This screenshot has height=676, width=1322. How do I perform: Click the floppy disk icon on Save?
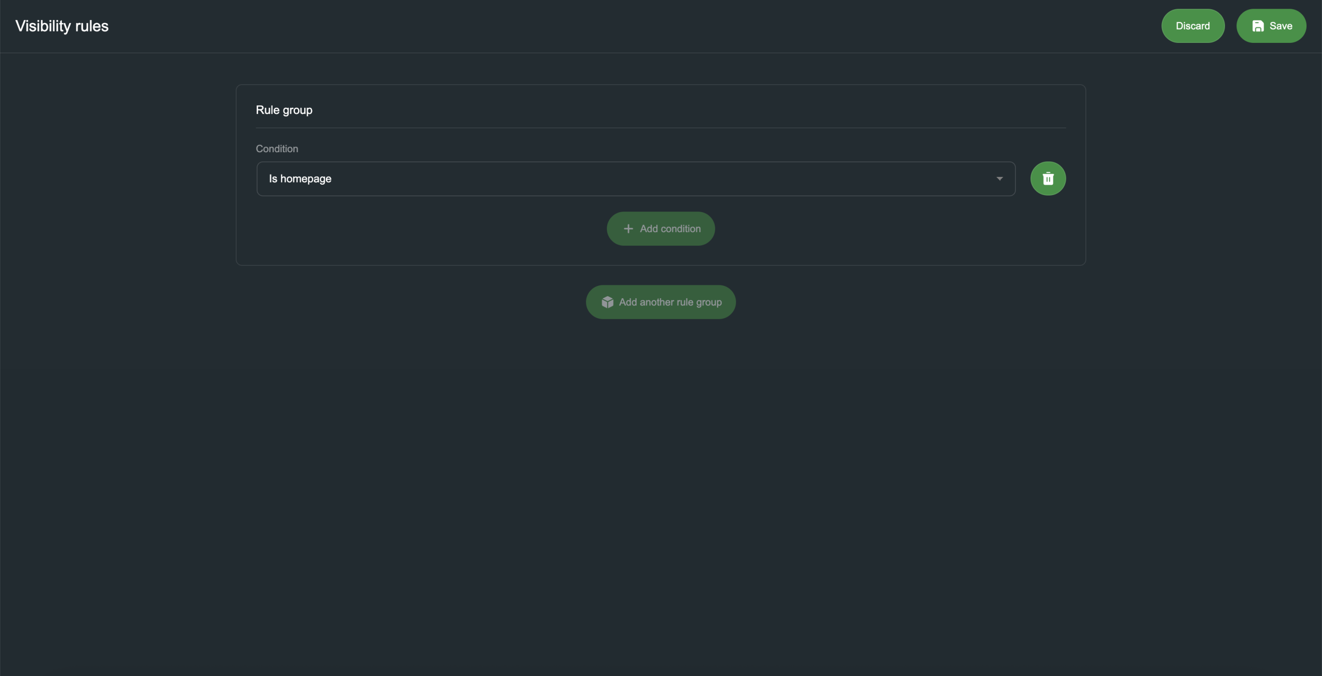coord(1258,26)
